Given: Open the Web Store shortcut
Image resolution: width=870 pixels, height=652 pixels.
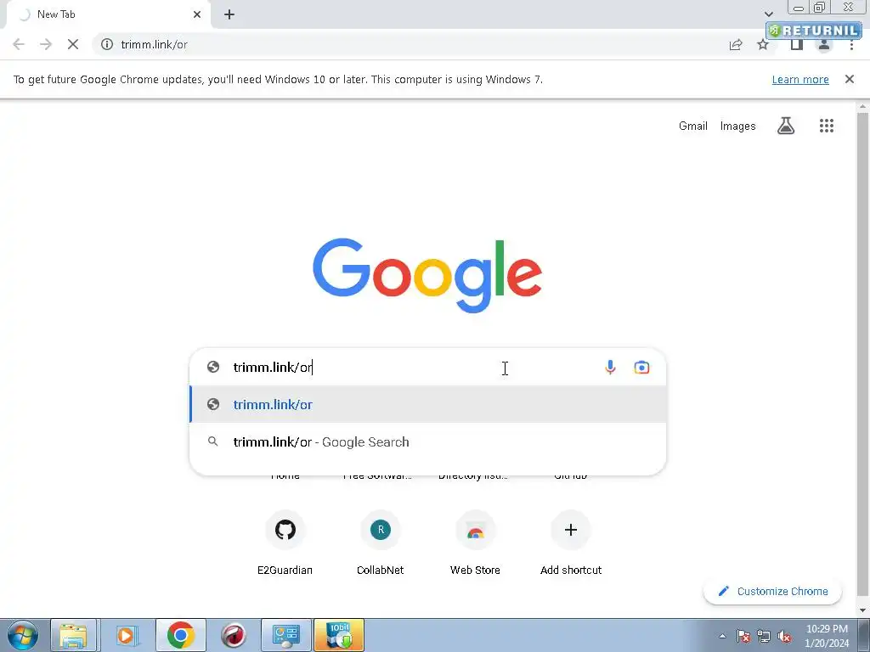Looking at the screenshot, I should (x=476, y=542).
